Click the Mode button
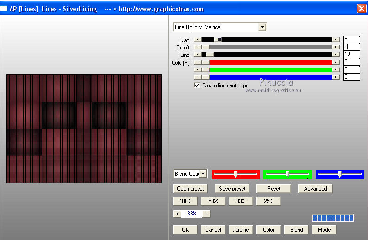368x240 pixels. (324, 230)
